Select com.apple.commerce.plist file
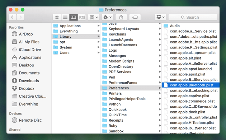This screenshot has width=226, height=140. pyautogui.click(x=191, y=101)
